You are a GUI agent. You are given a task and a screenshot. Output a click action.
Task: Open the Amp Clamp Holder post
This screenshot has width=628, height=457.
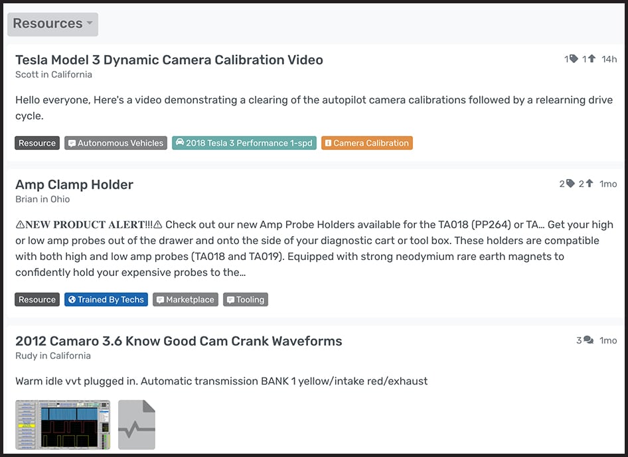(x=74, y=184)
